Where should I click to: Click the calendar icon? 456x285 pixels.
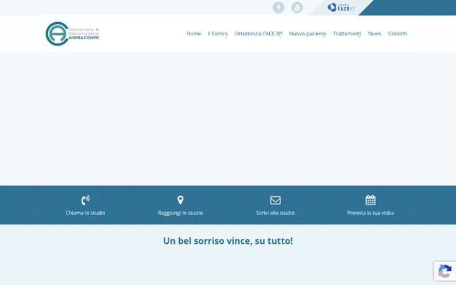370,200
